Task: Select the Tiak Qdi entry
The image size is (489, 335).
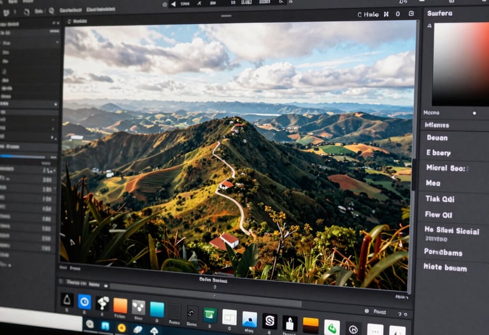Action: 440,199
